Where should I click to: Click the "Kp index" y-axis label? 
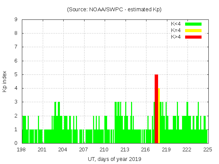pyautogui.click(x=5, y=81)
